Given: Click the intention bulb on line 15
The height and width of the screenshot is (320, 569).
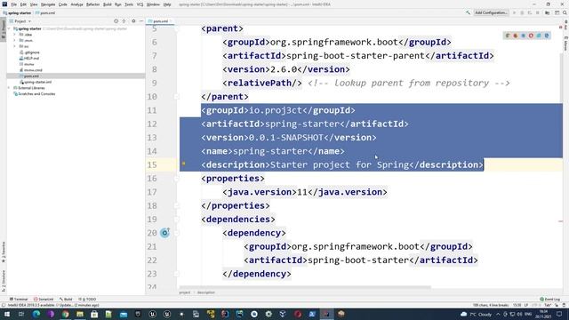Looking at the screenshot, I should [184, 164].
